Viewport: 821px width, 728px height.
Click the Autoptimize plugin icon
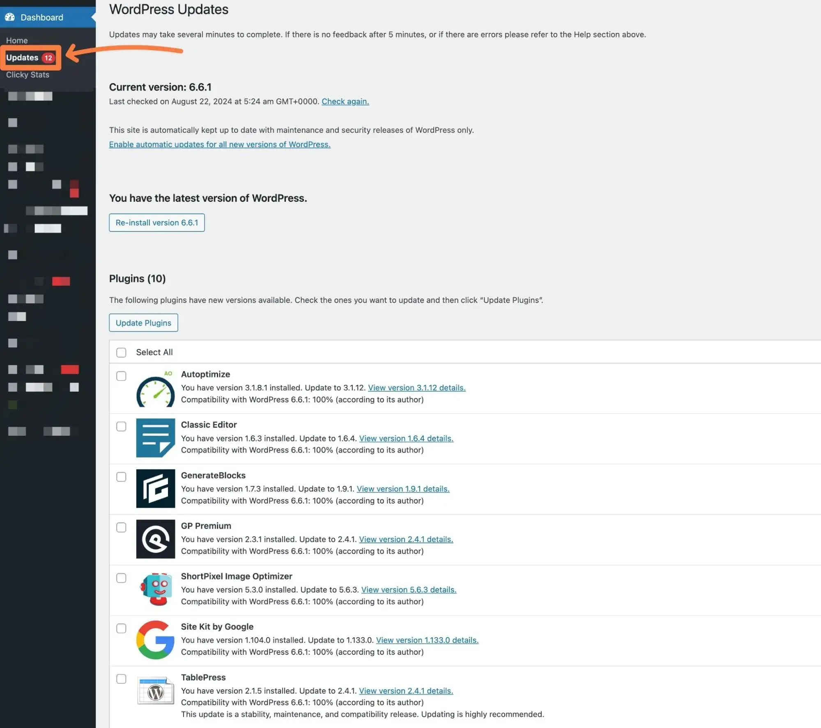click(x=154, y=388)
